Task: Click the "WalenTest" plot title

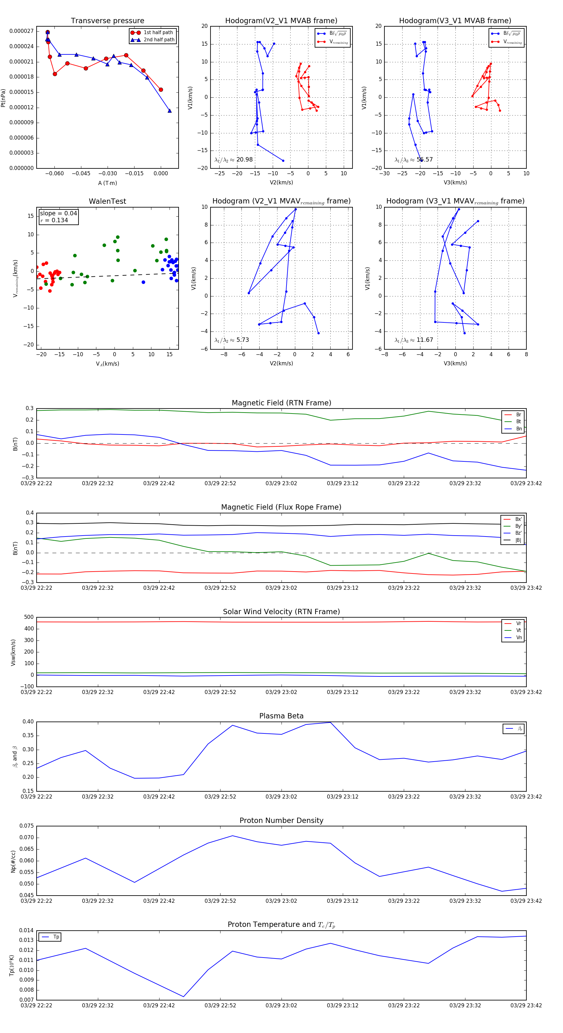Action: tap(107, 201)
